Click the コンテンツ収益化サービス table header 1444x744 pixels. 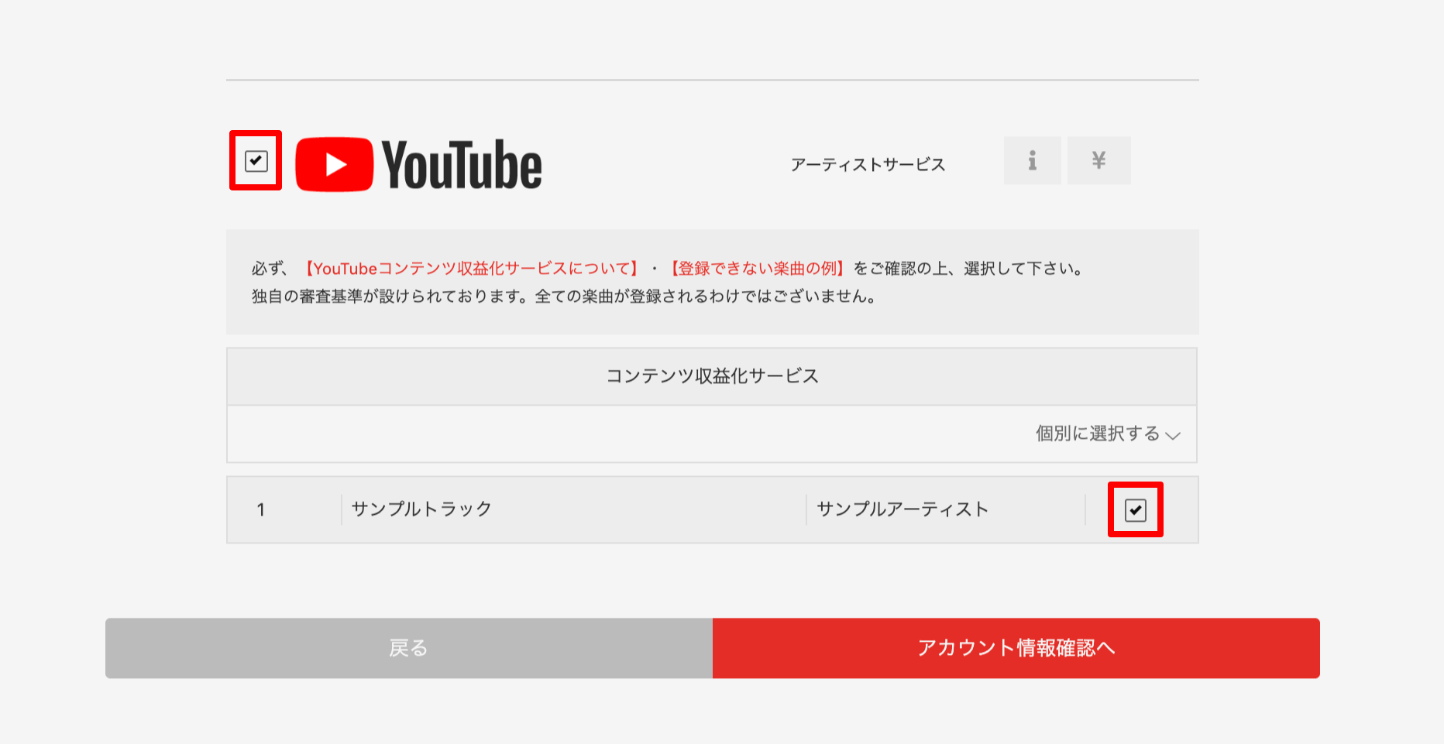tap(712, 376)
